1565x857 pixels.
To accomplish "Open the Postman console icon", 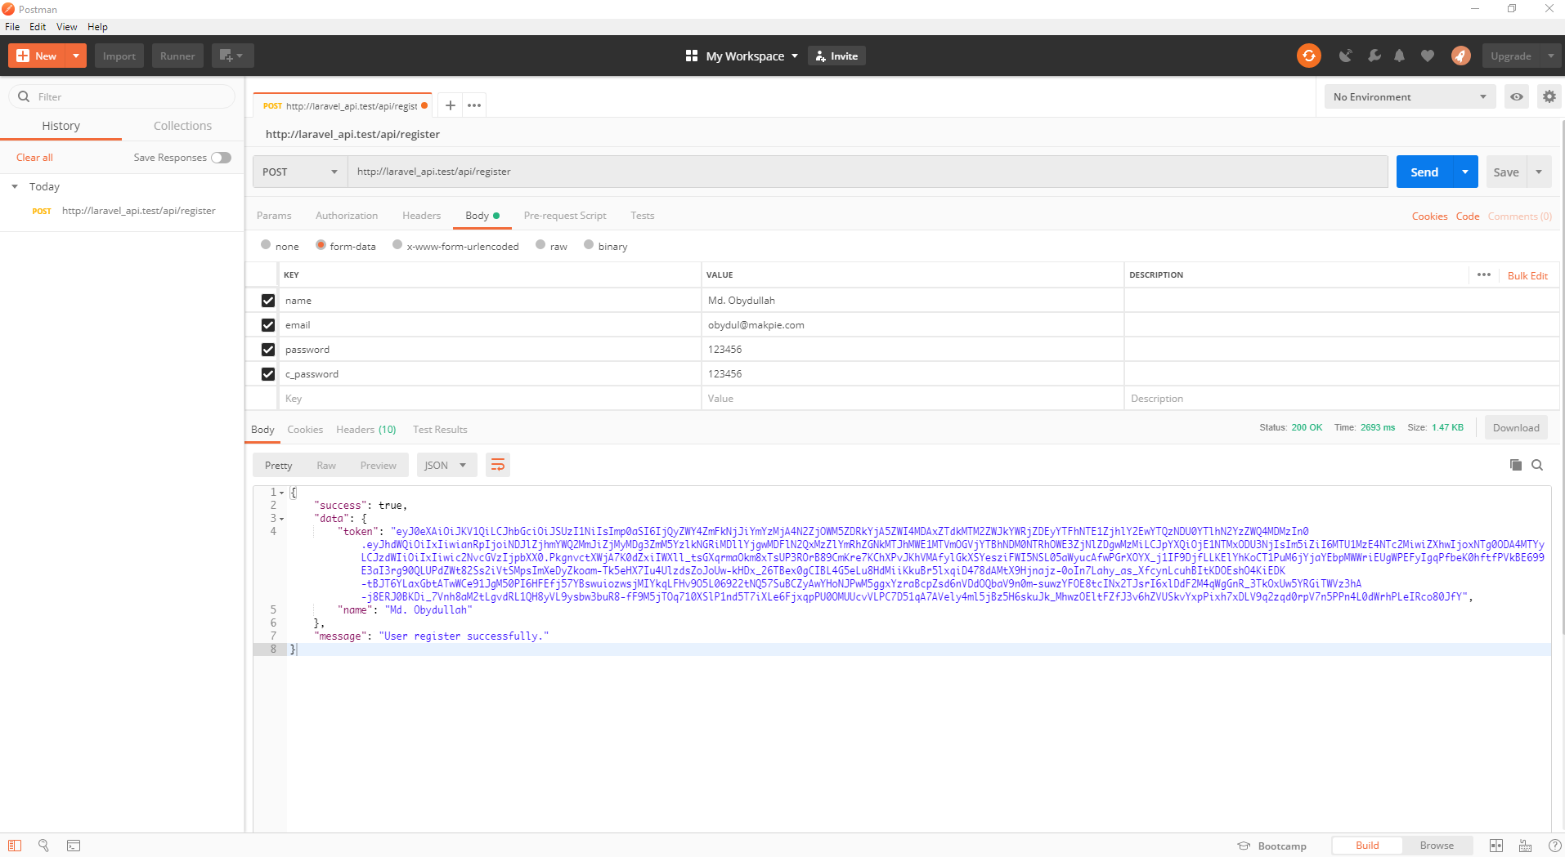I will (x=74, y=846).
